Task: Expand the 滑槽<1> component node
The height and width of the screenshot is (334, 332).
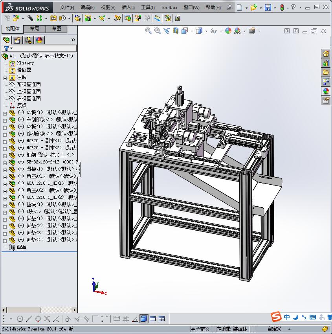Action: click(5, 170)
